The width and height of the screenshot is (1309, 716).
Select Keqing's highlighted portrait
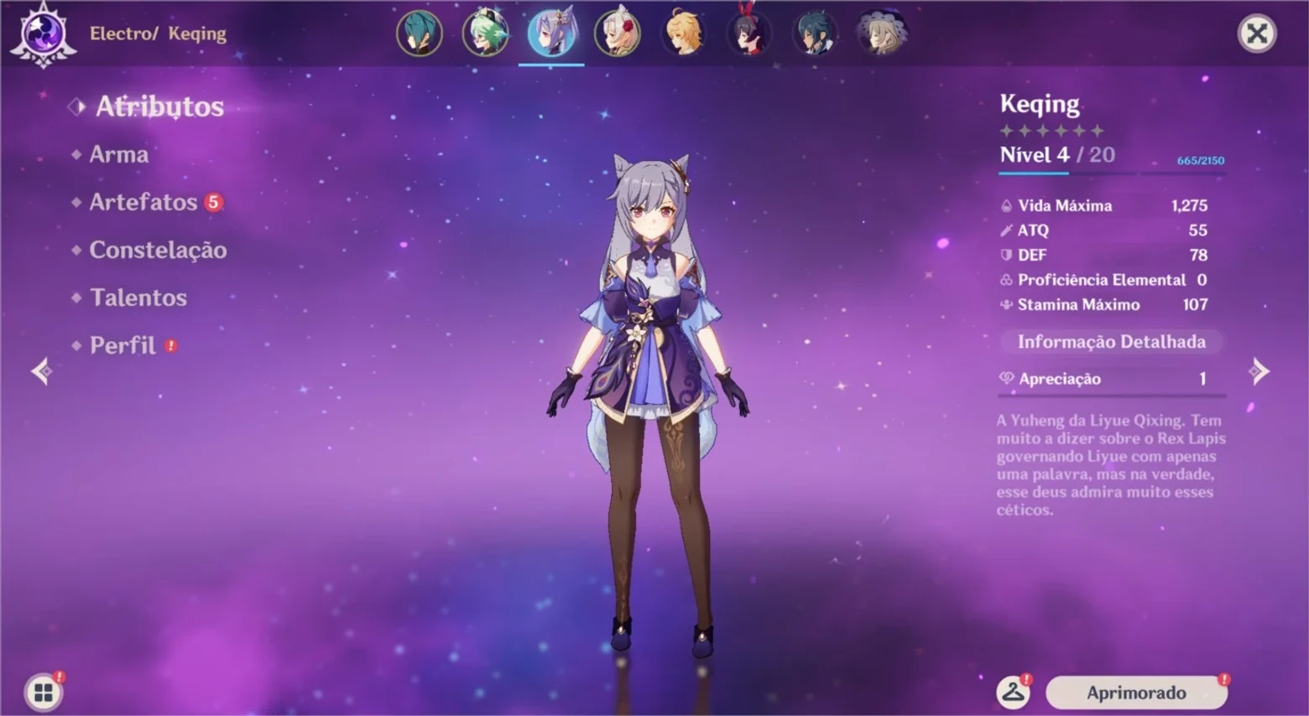coord(551,34)
